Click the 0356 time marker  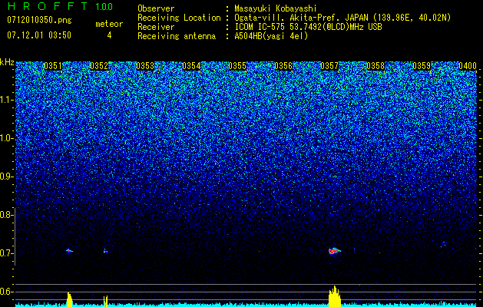pyautogui.click(x=283, y=66)
